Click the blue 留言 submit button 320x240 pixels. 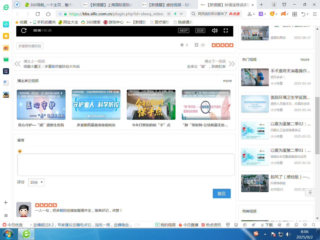(221, 193)
